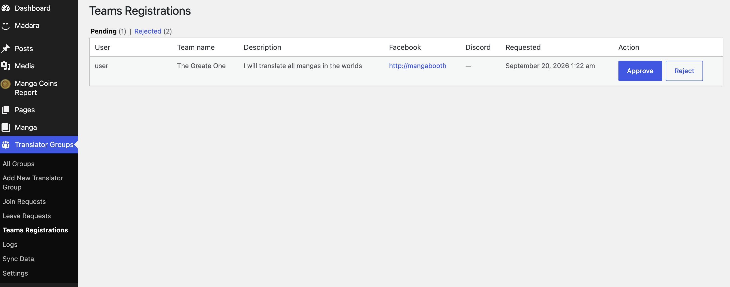Open Sync Data submenu
This screenshot has height=287, width=730.
(18, 259)
